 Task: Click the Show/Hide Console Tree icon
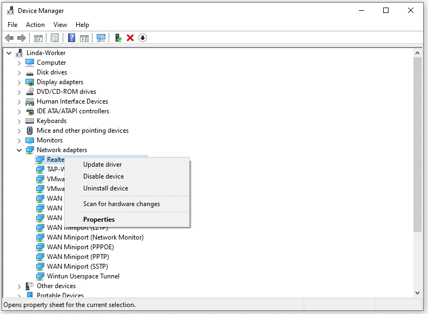pos(38,38)
